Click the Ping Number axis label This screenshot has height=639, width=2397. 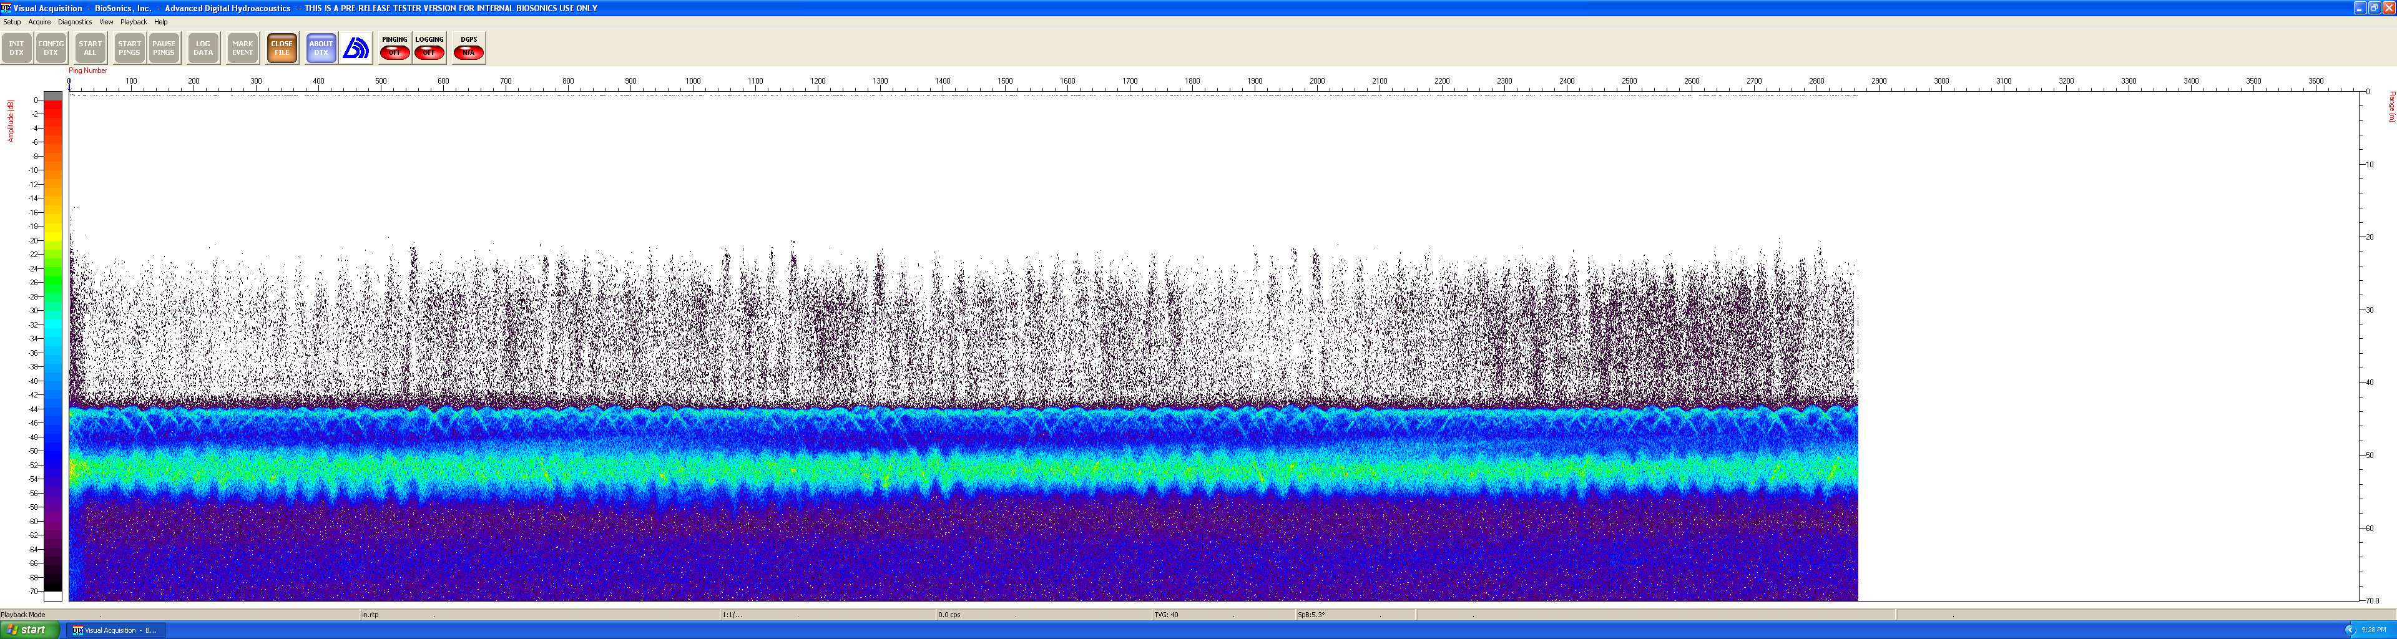coord(87,71)
